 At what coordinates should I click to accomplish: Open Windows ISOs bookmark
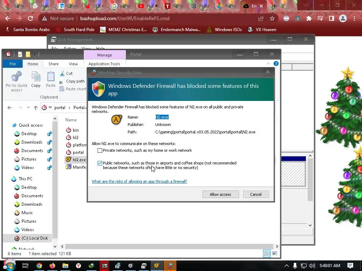click(224, 30)
